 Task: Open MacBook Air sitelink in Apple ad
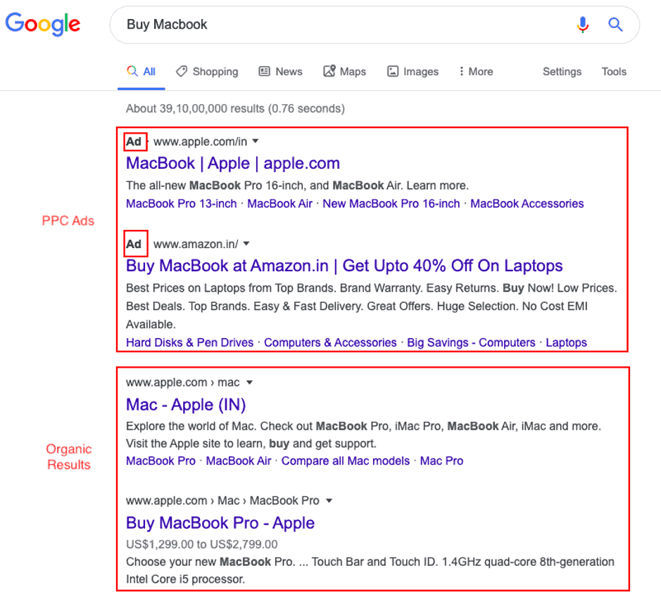279,204
